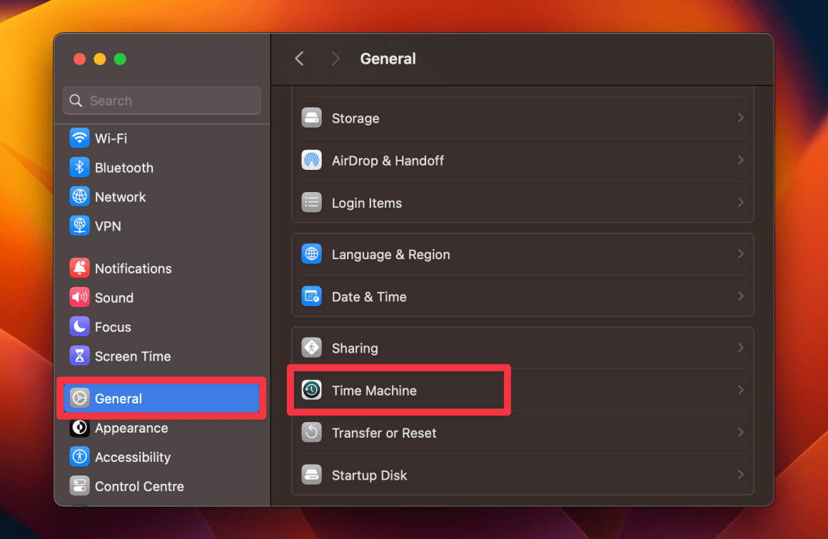Click the Search field
Screen dimensions: 828x539
point(161,101)
